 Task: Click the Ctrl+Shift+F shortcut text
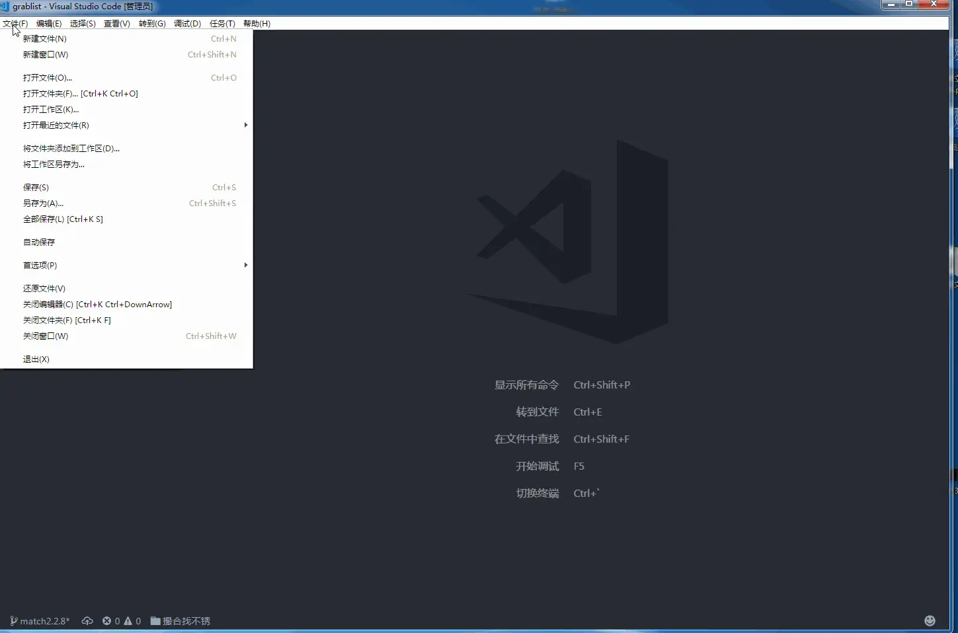[x=602, y=439]
